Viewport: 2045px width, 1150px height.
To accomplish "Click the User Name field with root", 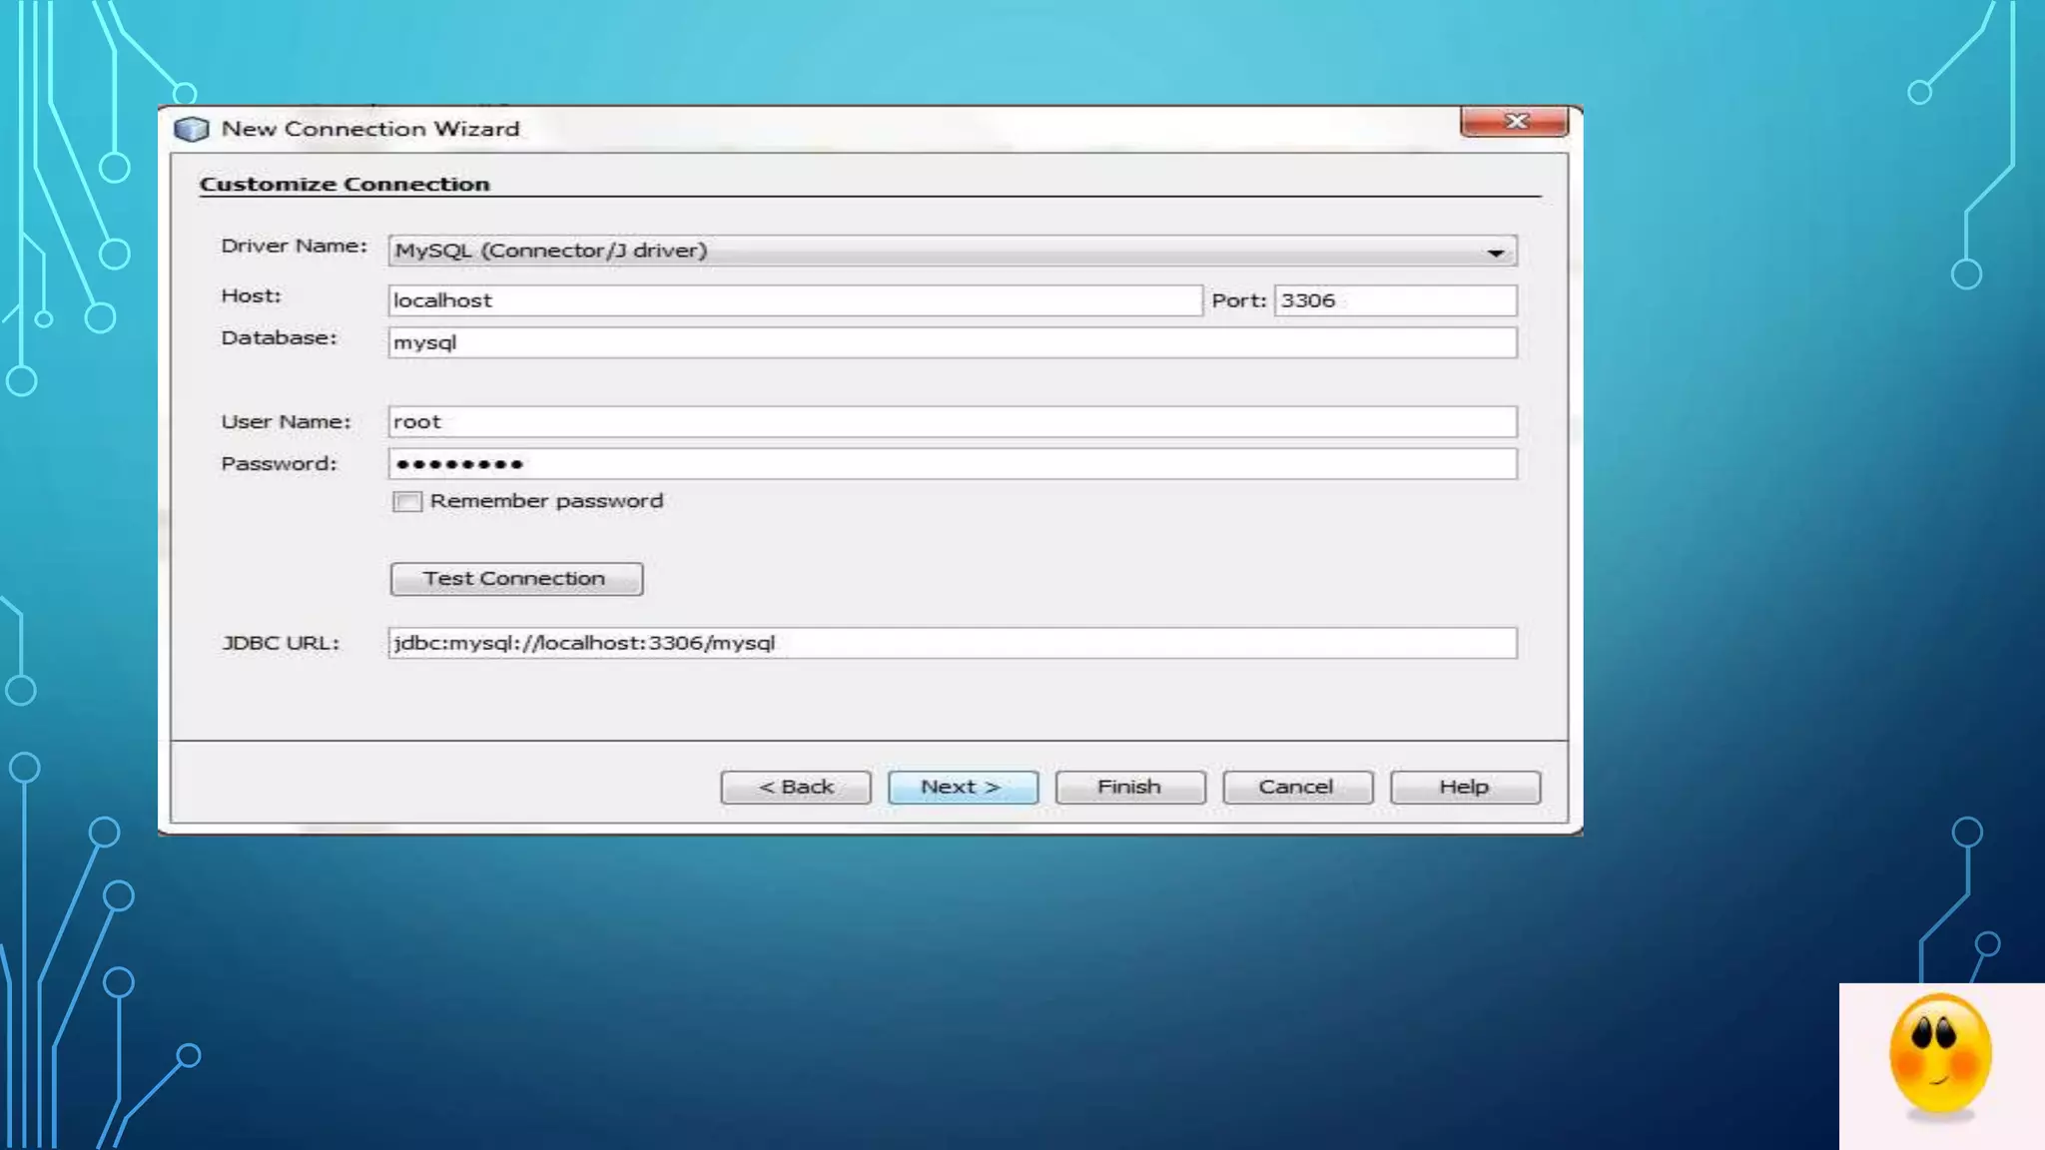I will click(952, 422).
